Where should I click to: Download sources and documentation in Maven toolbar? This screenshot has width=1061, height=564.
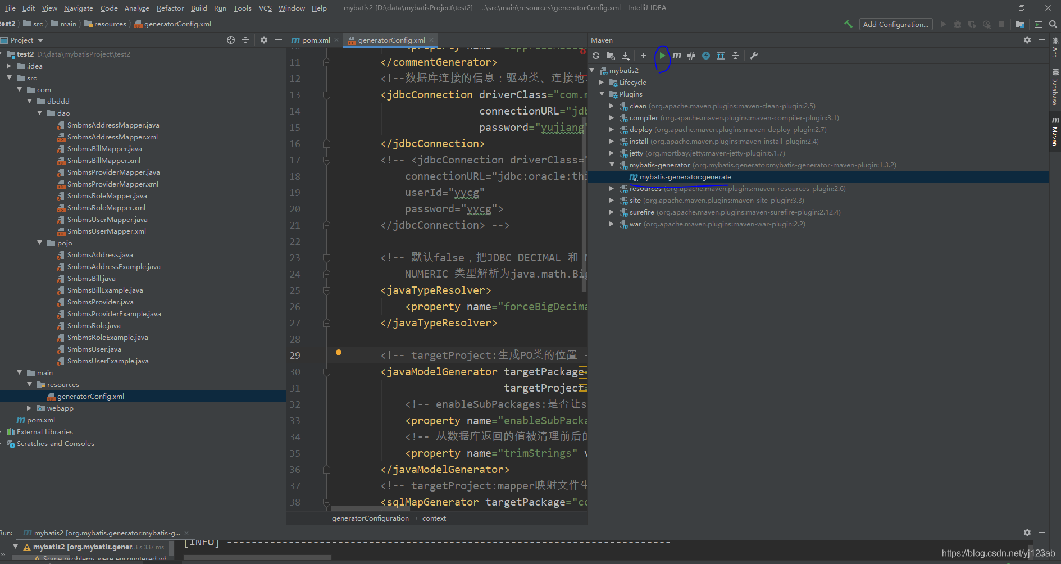coord(626,56)
